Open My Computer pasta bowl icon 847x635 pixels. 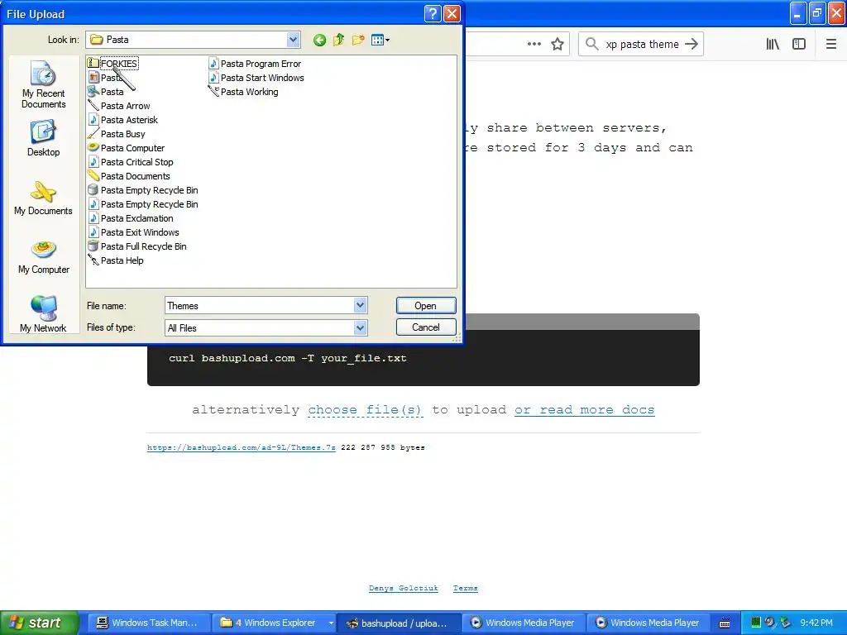pos(43,258)
